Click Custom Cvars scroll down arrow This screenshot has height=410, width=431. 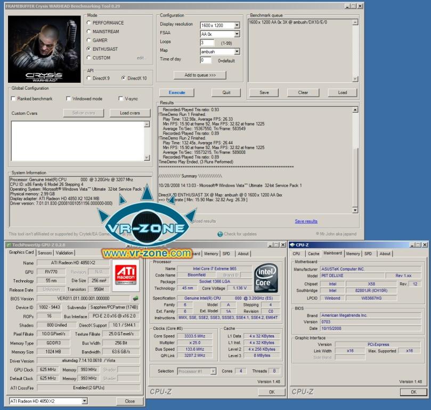tap(147, 157)
